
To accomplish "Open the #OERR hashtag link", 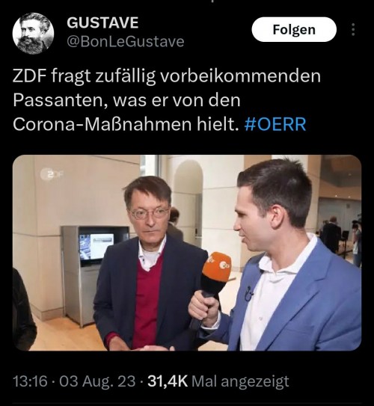I will coord(275,124).
